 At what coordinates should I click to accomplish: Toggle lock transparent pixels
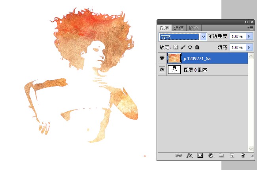coord(176,47)
